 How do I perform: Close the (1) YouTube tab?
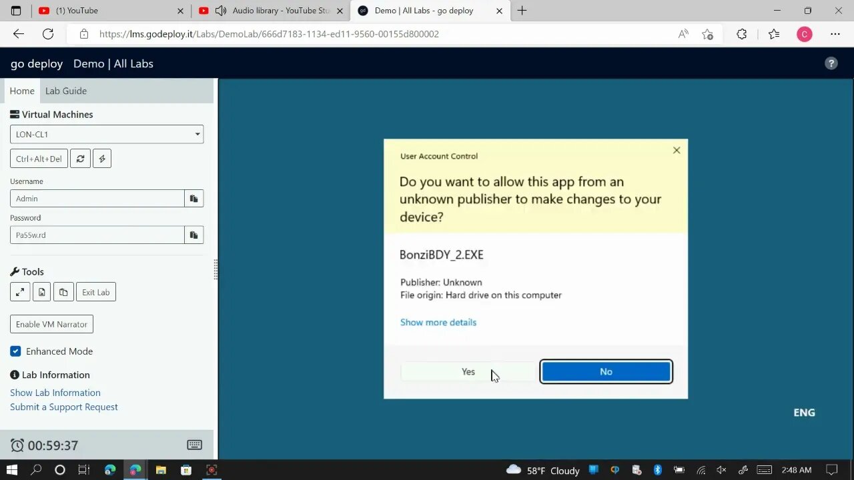click(x=180, y=11)
